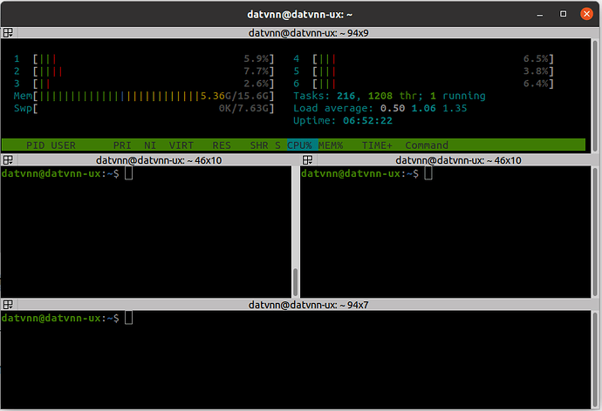602x411 pixels.
Task: Sort processes by the MEM% column
Action: (x=331, y=145)
